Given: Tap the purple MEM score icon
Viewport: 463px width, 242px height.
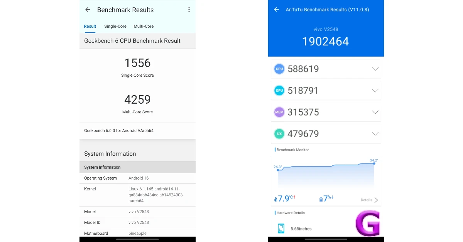Looking at the screenshot, I should coord(279,112).
